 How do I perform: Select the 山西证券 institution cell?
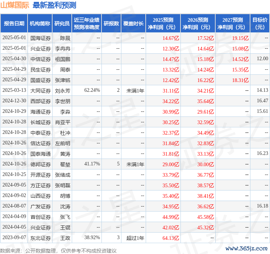41,196
